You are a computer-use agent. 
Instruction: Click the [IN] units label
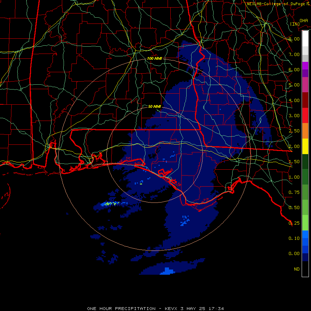[x=295, y=24]
